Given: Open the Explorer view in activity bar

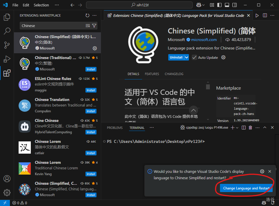Looking at the screenshot, I should point(7,17).
